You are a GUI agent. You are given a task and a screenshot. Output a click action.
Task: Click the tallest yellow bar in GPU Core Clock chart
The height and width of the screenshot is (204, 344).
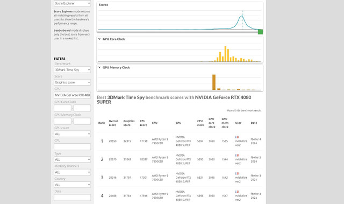tap(225, 54)
